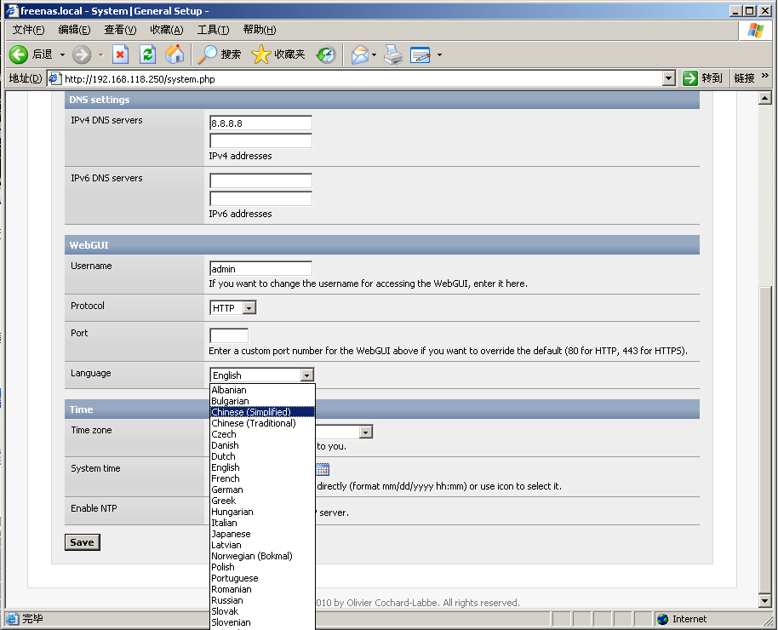This screenshot has height=630, width=778.
Task: Click the Back arrow button
Action: [x=19, y=54]
